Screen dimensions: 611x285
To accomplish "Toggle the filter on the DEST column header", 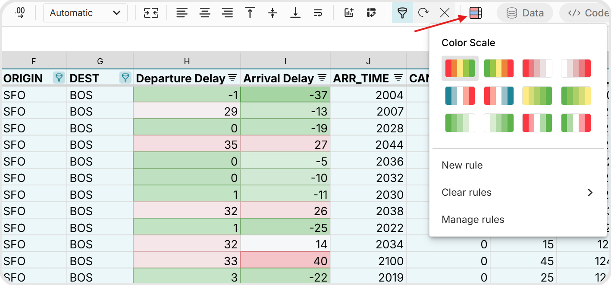I will (125, 78).
